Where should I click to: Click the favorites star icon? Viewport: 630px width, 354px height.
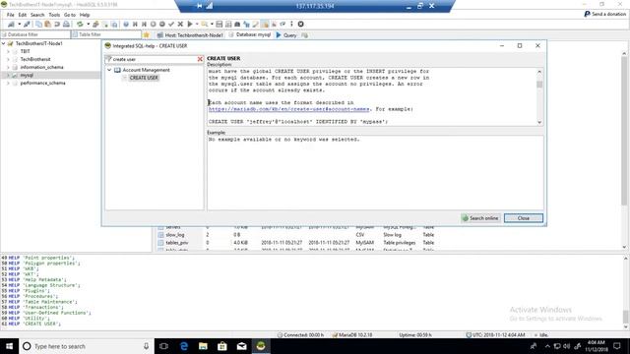(147, 35)
